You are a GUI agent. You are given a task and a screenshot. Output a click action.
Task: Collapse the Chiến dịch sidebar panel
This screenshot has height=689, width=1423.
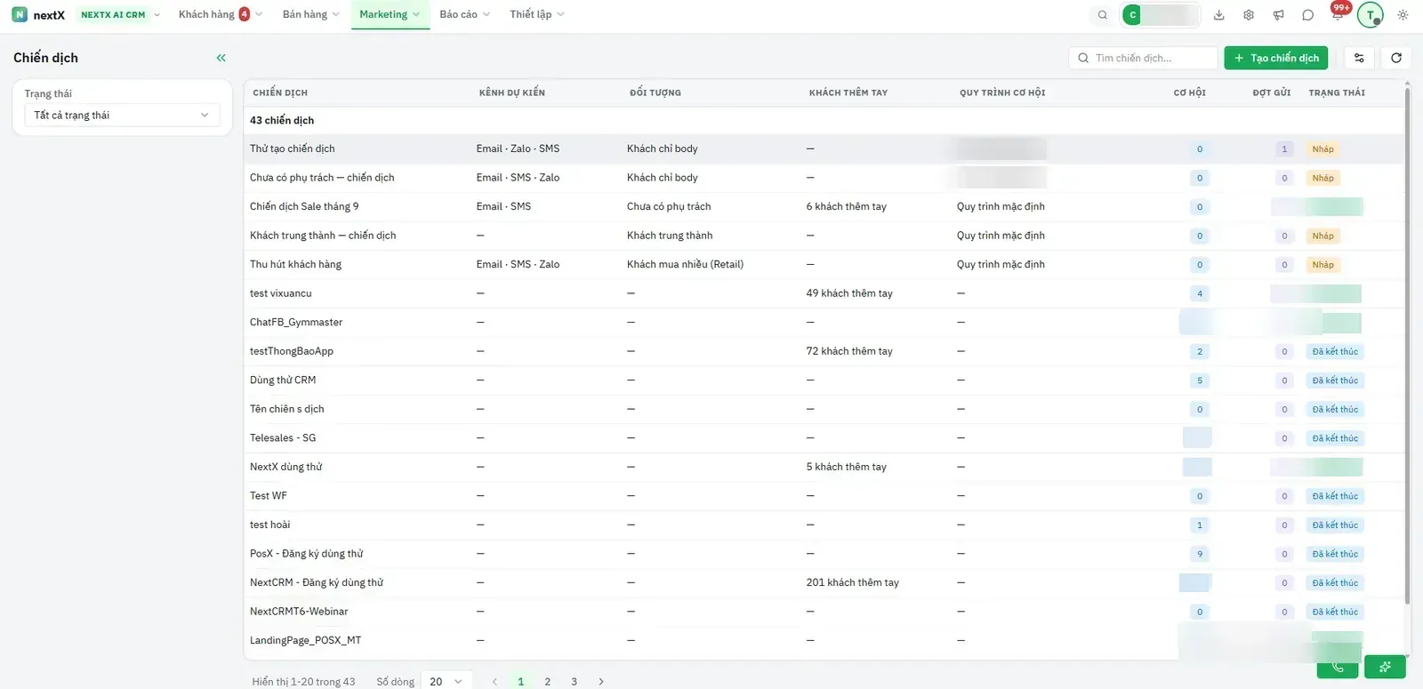(221, 58)
